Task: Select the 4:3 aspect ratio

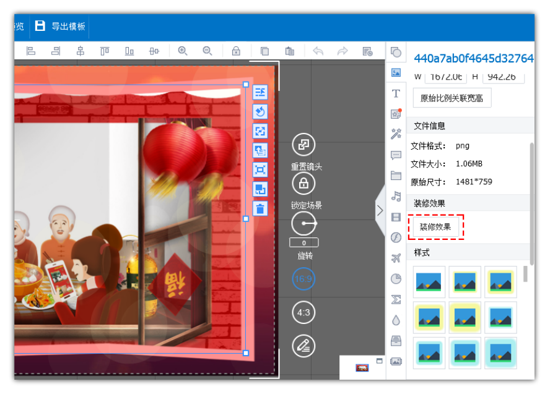Action: 303,312
